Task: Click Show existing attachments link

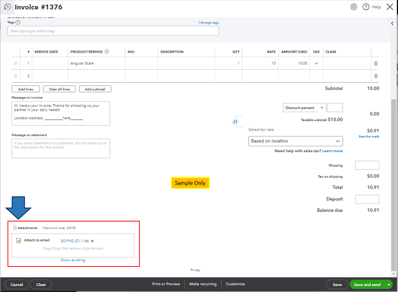Action: tap(73, 260)
